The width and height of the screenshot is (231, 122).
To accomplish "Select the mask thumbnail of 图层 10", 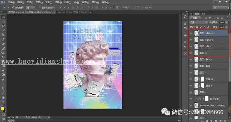I will click(202, 79).
